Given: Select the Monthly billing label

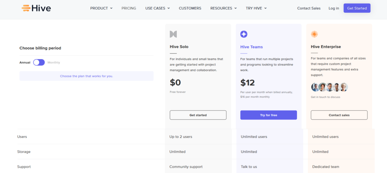Looking at the screenshot, I should [54, 62].
